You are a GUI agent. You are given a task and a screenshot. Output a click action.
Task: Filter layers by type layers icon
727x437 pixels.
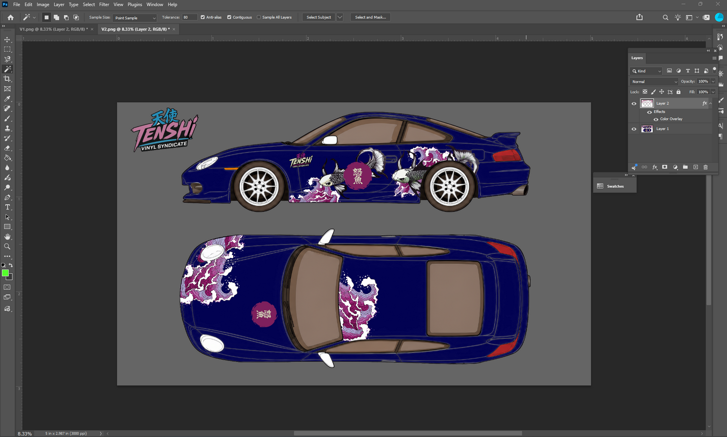688,71
